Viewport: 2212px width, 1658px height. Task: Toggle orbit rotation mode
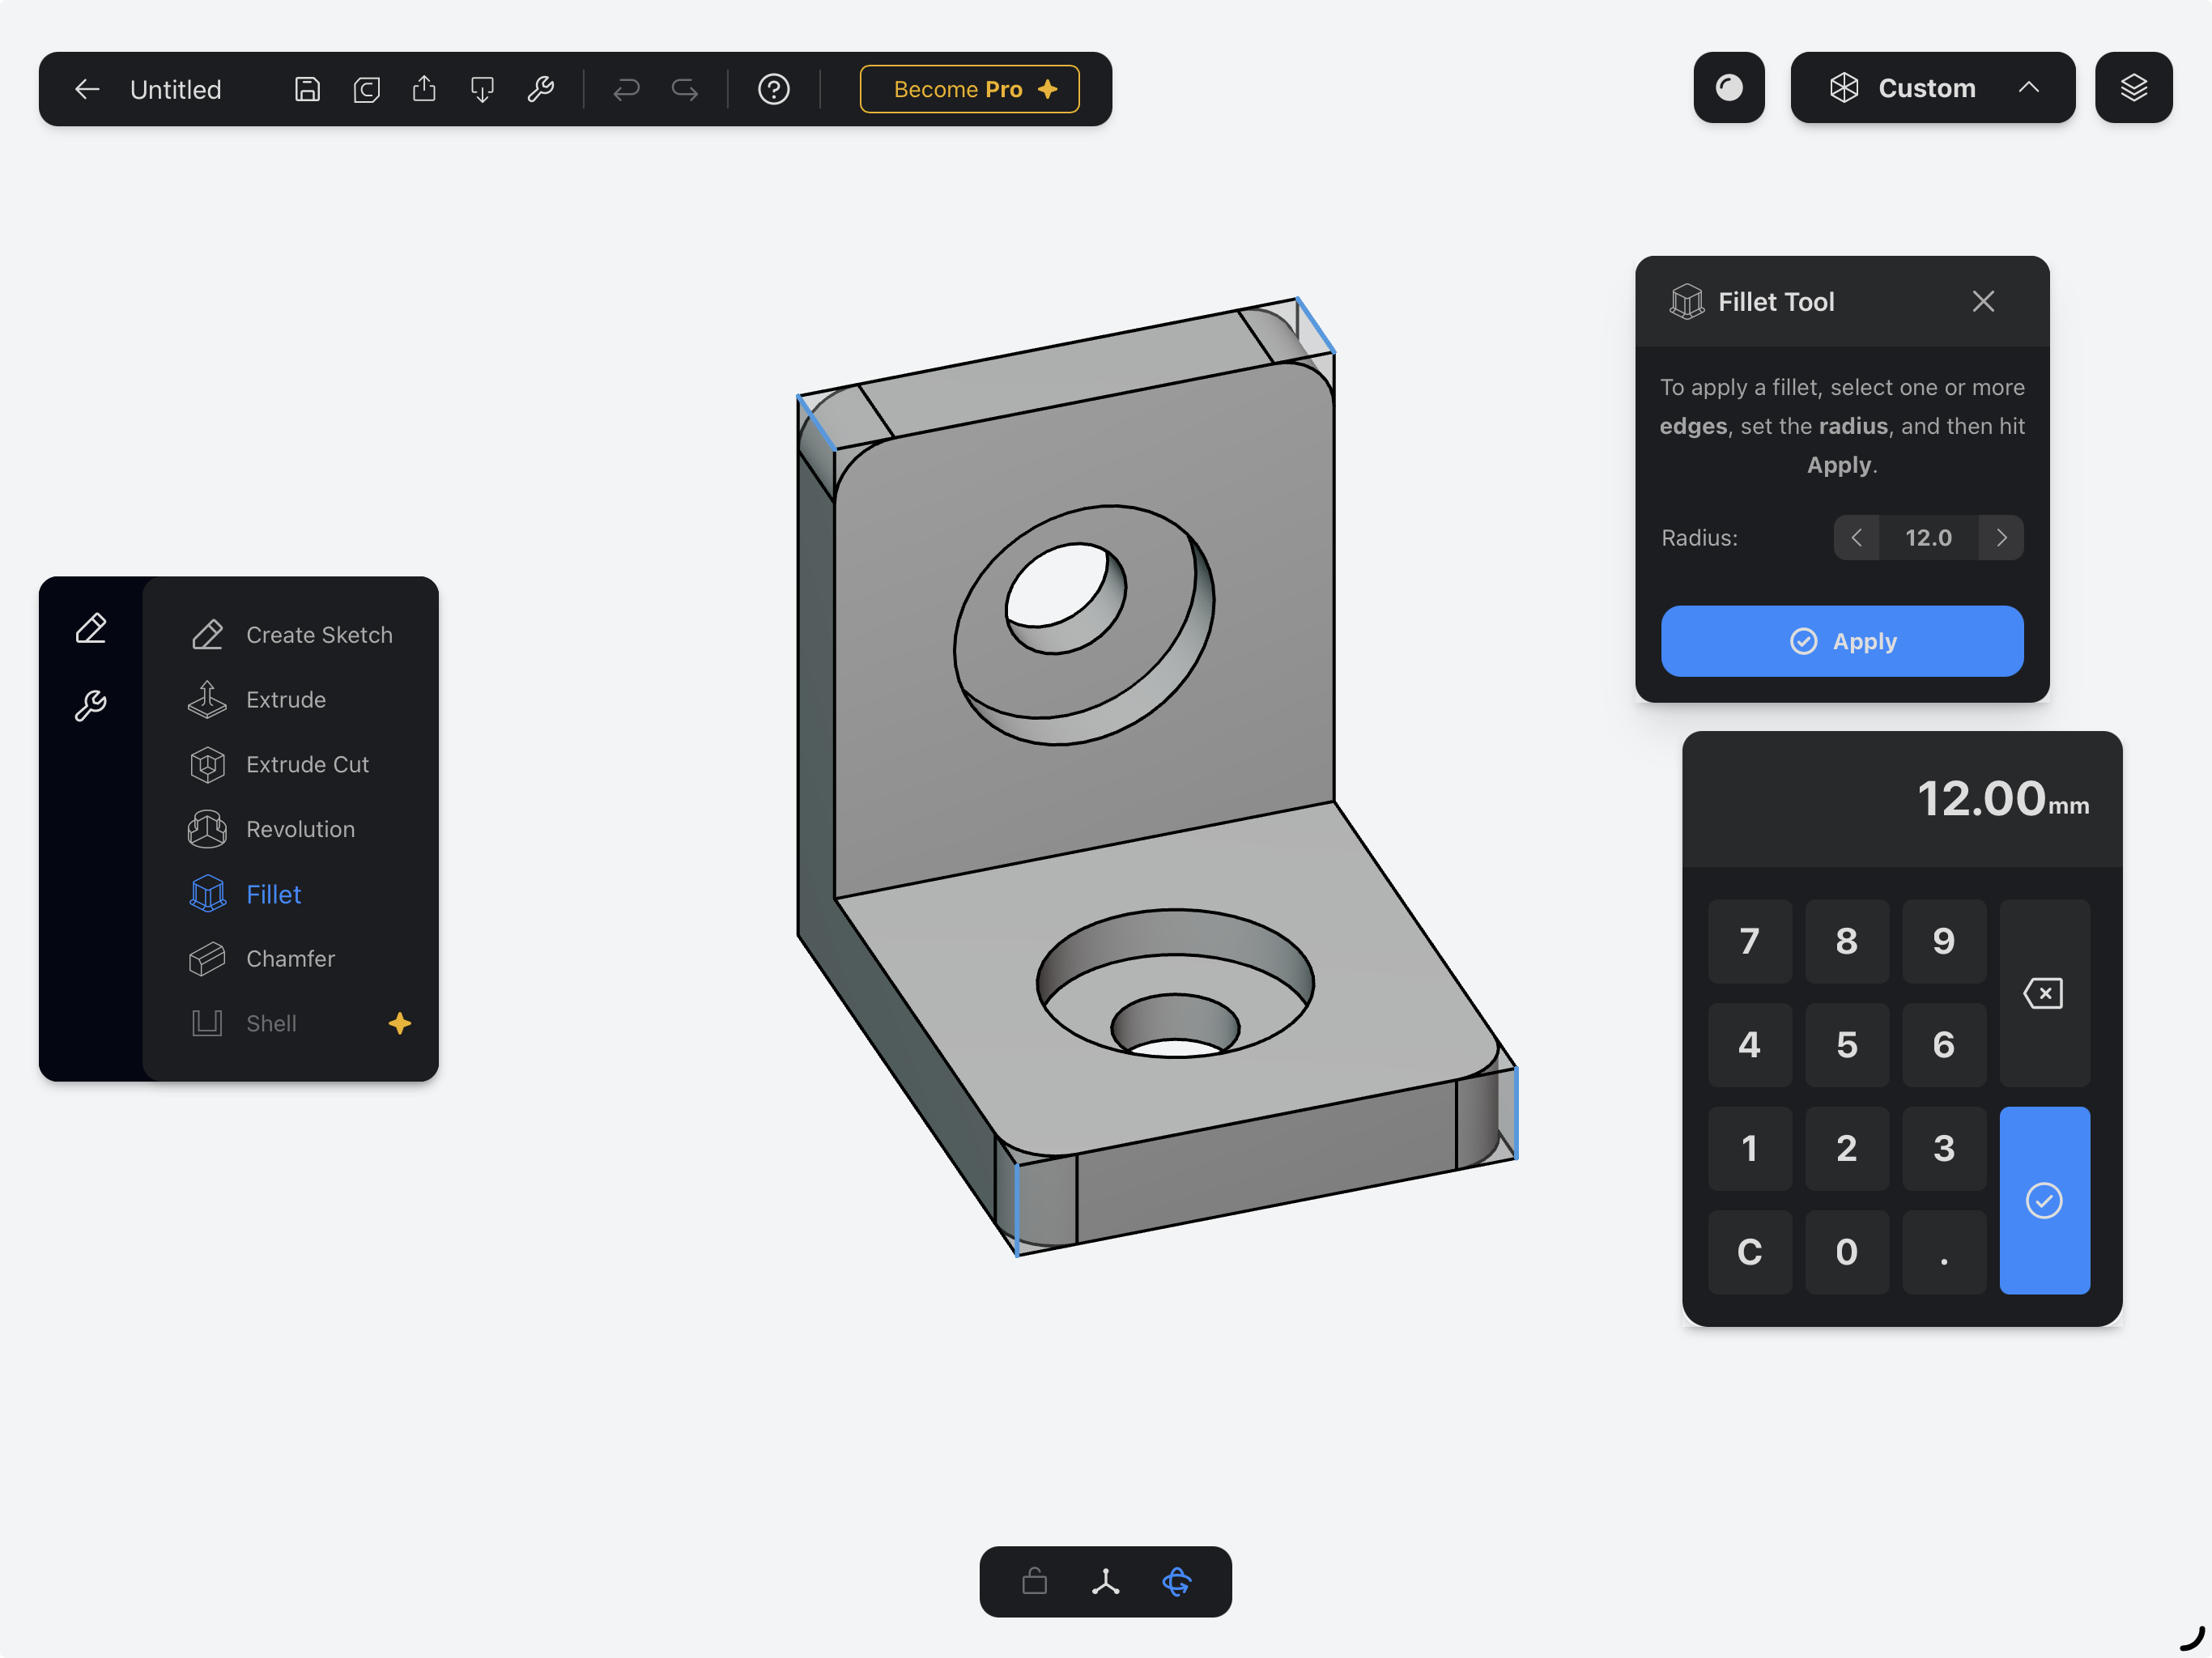tap(1176, 1582)
